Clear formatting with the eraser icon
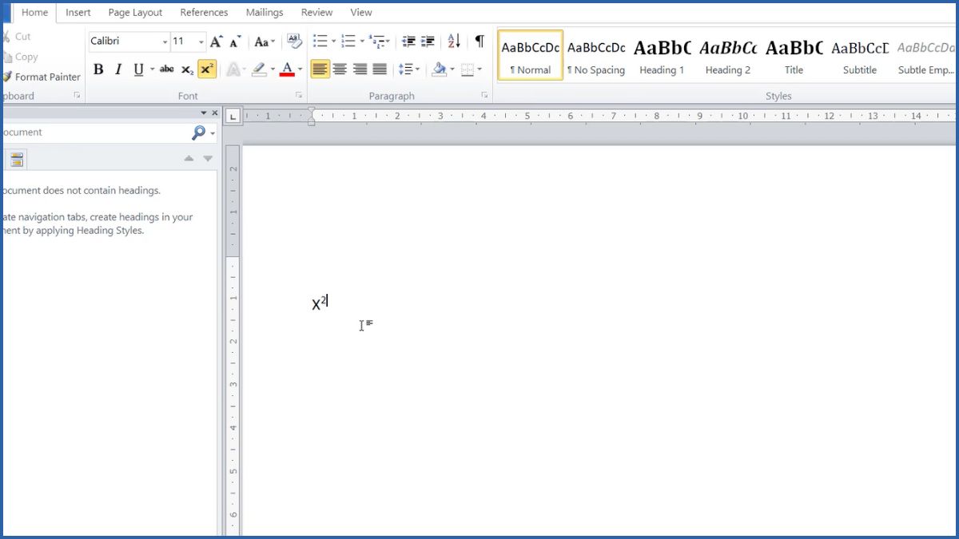The width and height of the screenshot is (959, 539). pyautogui.click(x=294, y=42)
